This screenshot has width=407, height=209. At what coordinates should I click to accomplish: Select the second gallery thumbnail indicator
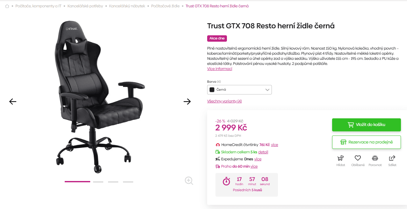pyautogui.click(x=98, y=181)
